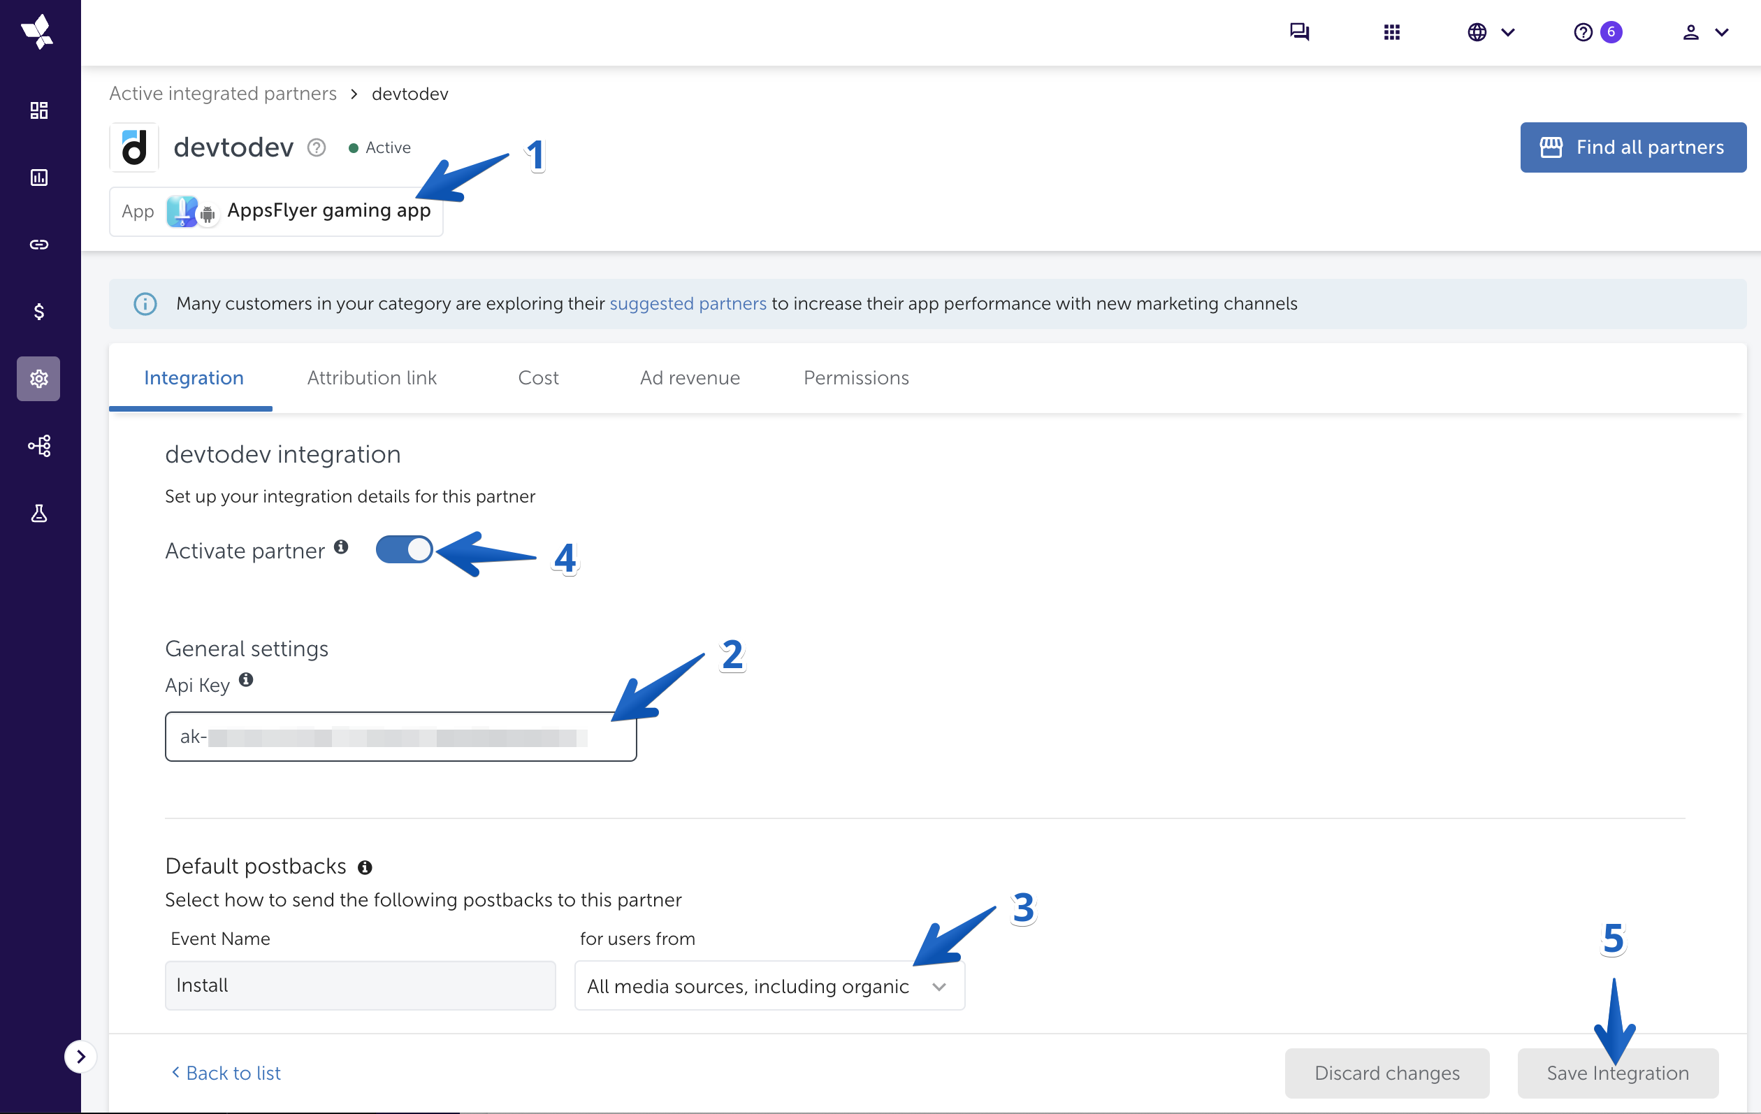Open All media sources dropdown
This screenshot has width=1761, height=1114.
click(x=769, y=986)
